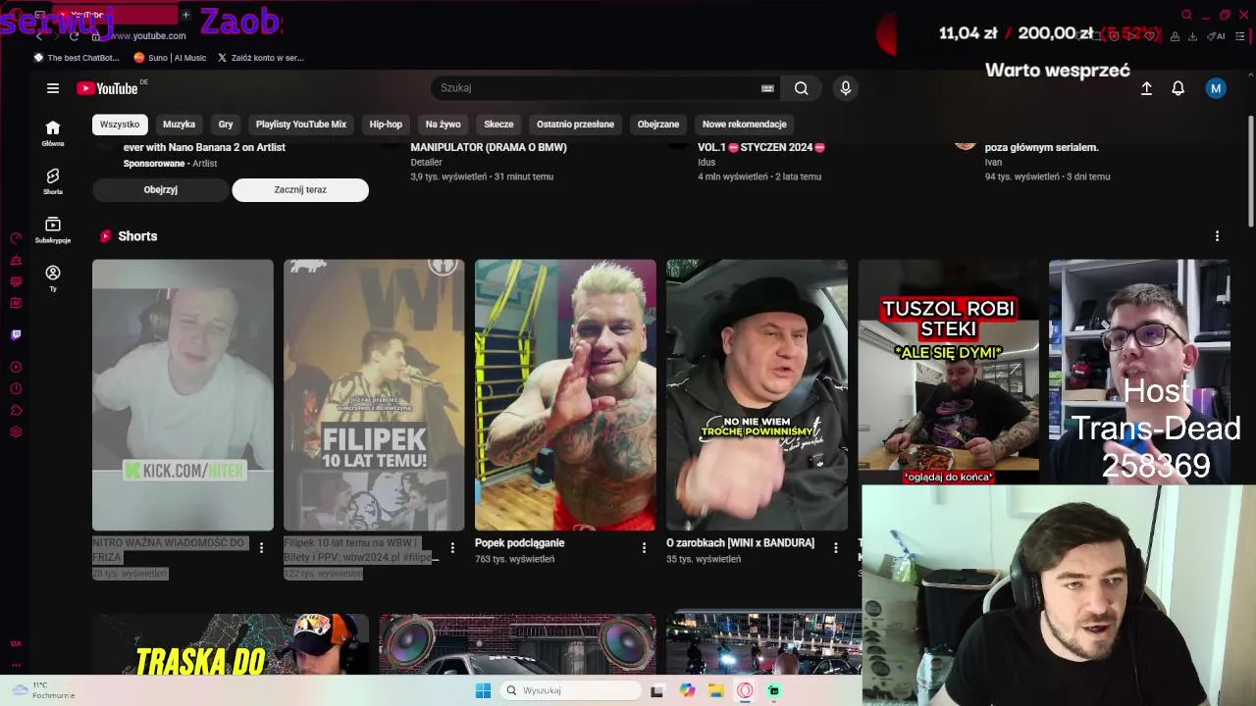1256x706 pixels.
Task: Open the Detailer channel link
Action: click(426, 163)
